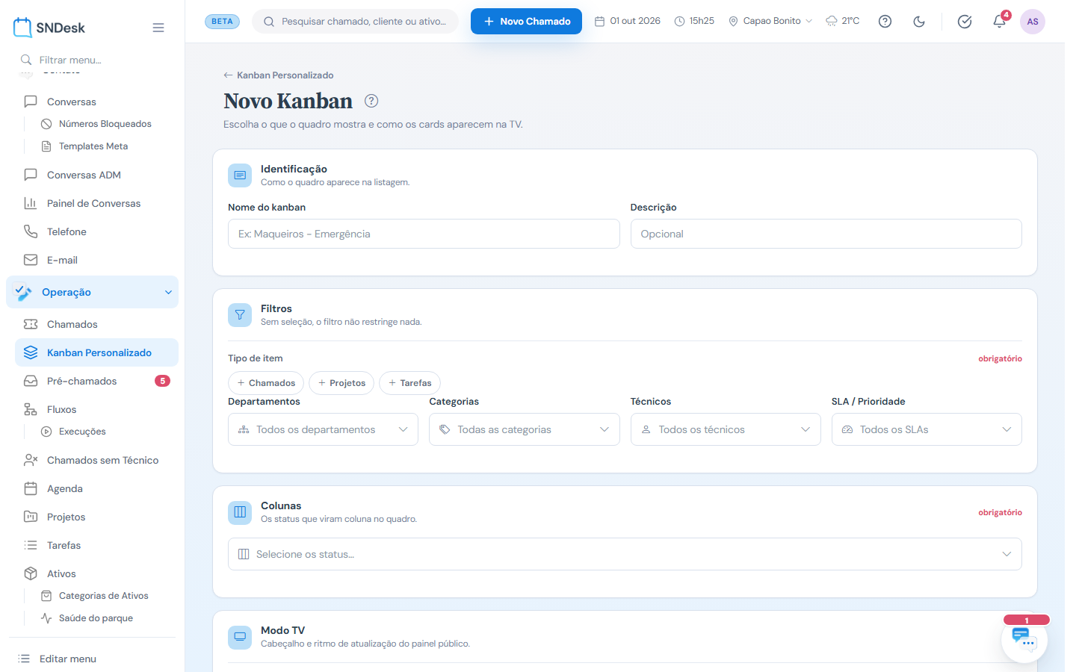Toggle the Tarefas item type chip
Image resolution: width=1076 pixels, height=672 pixels.
(x=410, y=383)
